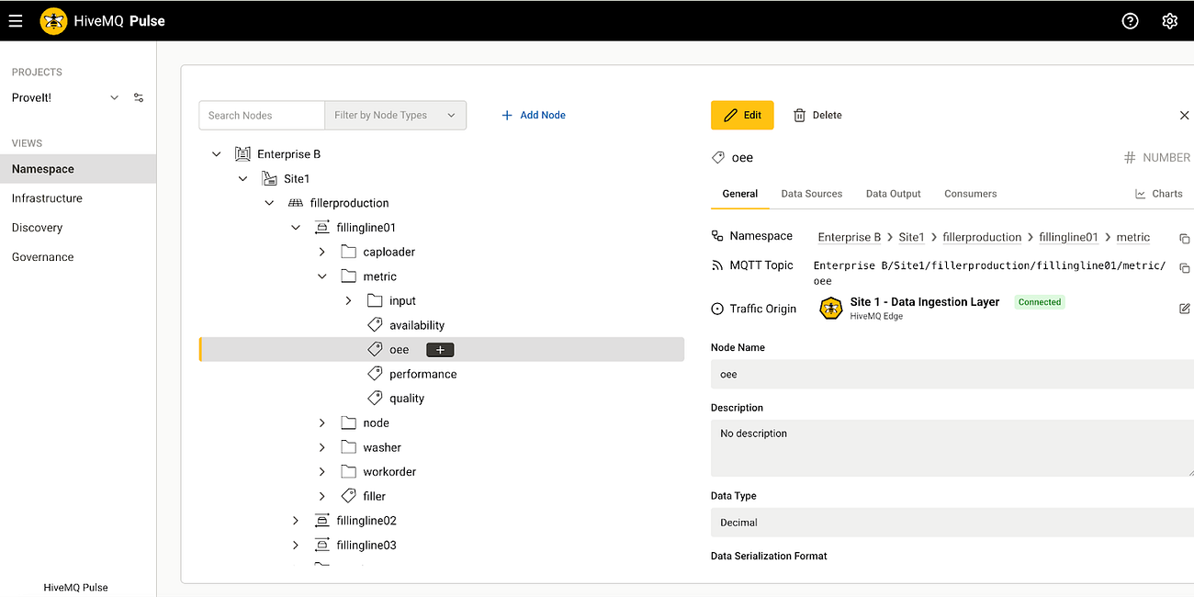This screenshot has height=597, width=1194.
Task: Click the HiveMQ bee logo
Action: tap(53, 20)
